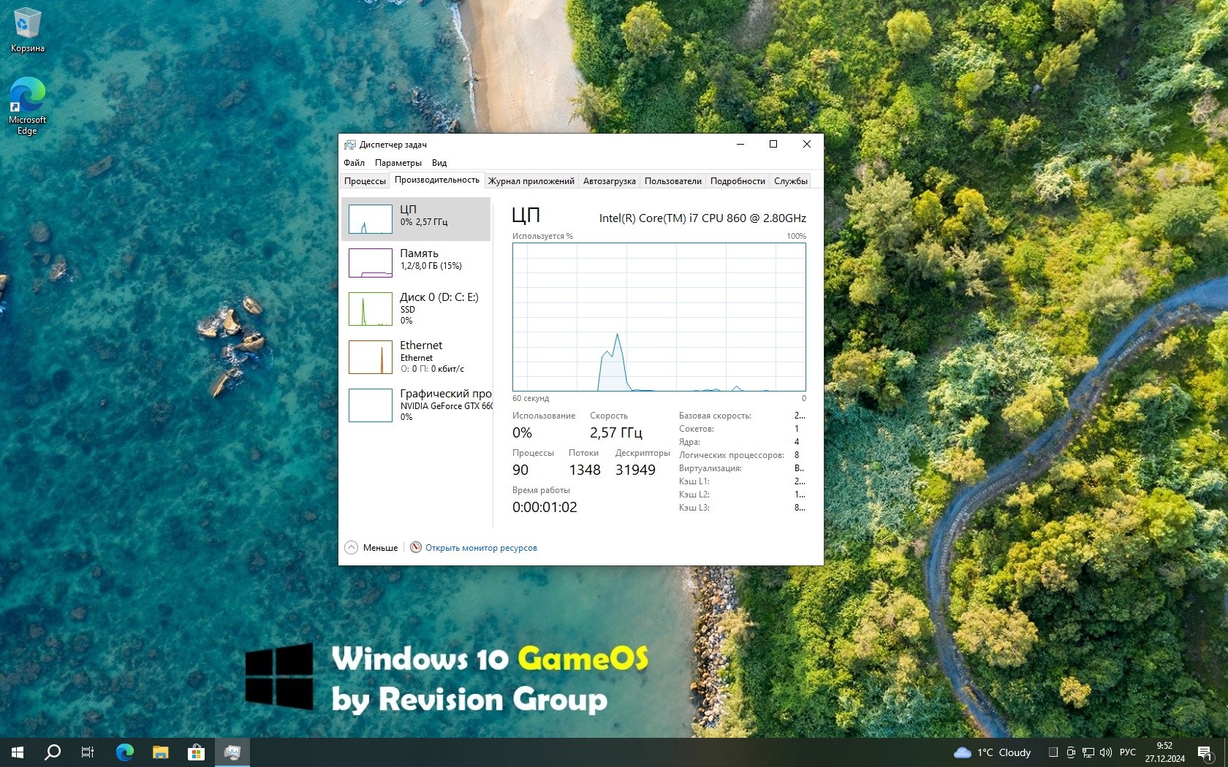The width and height of the screenshot is (1228, 767).
Task: Open taskbar search magnifier
Action: tap(53, 752)
